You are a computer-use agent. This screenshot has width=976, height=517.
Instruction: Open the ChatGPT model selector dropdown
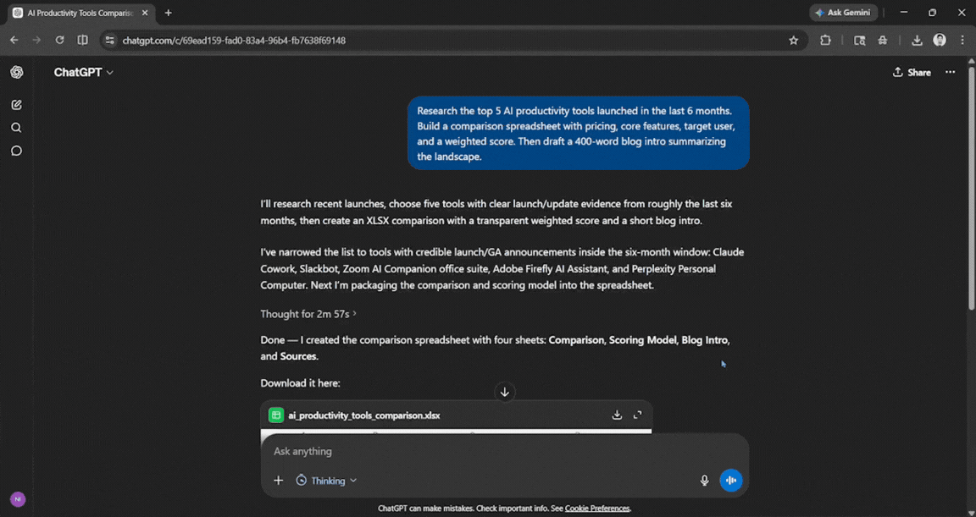click(82, 72)
